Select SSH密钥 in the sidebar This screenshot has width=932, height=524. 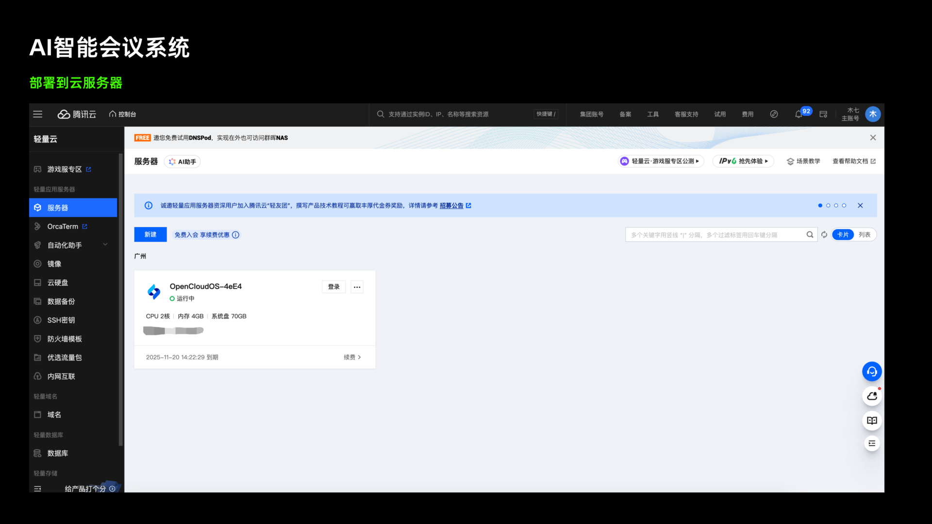[61, 320]
